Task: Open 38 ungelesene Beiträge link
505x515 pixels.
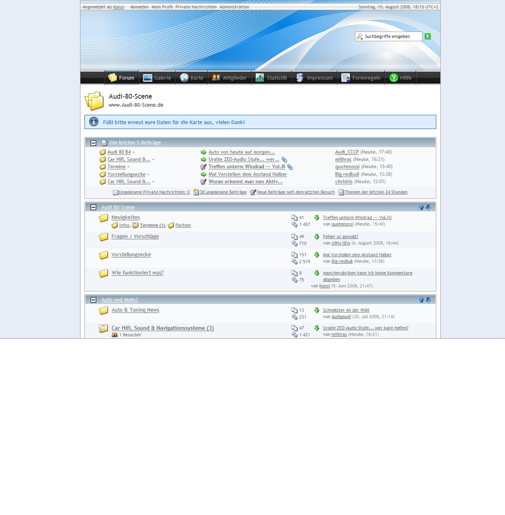Action: coord(223,192)
